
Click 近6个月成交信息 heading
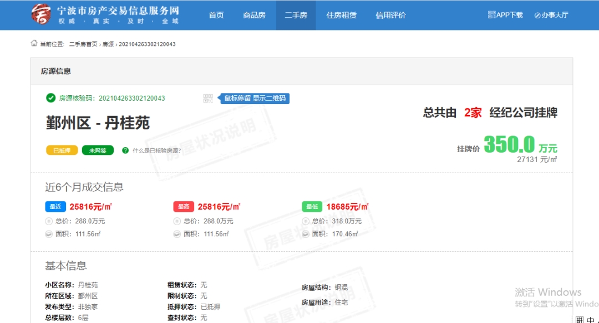pyautogui.click(x=84, y=187)
